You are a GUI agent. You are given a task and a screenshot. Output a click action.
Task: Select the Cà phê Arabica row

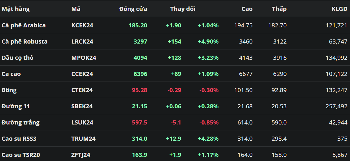pyautogui.click(x=24, y=25)
